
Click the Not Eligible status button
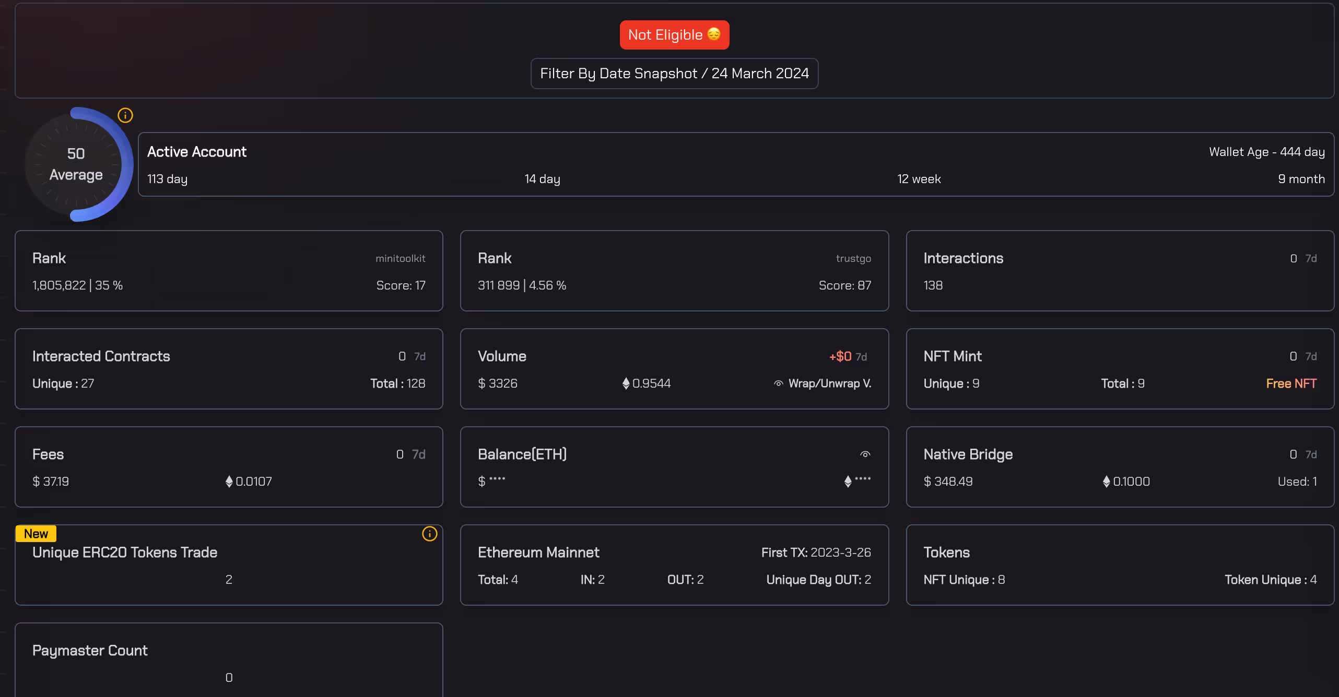click(665, 35)
